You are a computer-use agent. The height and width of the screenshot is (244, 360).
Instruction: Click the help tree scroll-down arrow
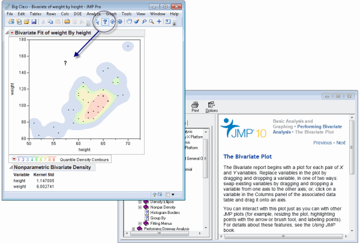tap(206, 228)
